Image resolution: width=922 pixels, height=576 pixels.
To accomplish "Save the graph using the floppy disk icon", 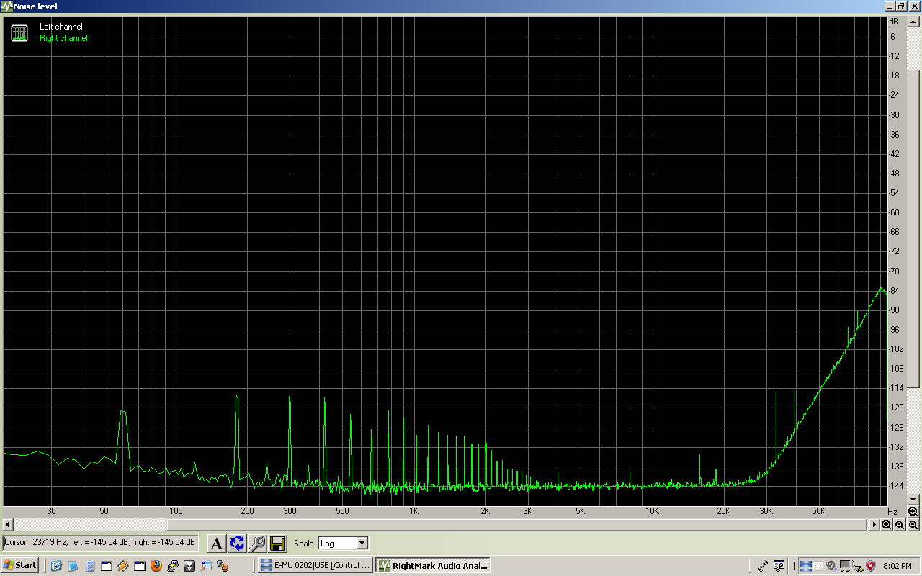I will coord(277,543).
